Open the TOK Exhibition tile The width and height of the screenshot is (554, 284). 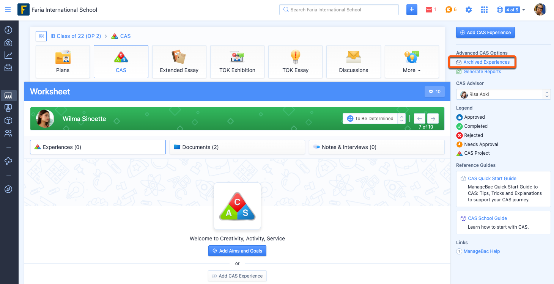[x=237, y=61]
